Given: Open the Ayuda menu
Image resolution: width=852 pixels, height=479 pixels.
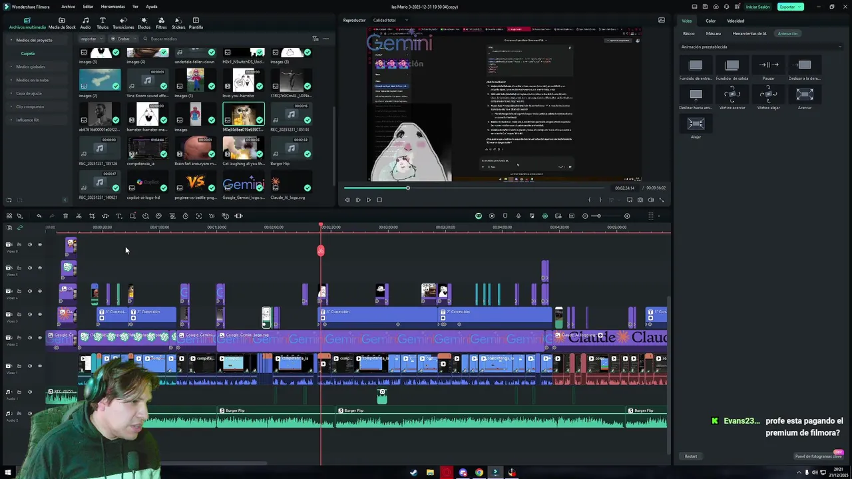Looking at the screenshot, I should (x=152, y=7).
